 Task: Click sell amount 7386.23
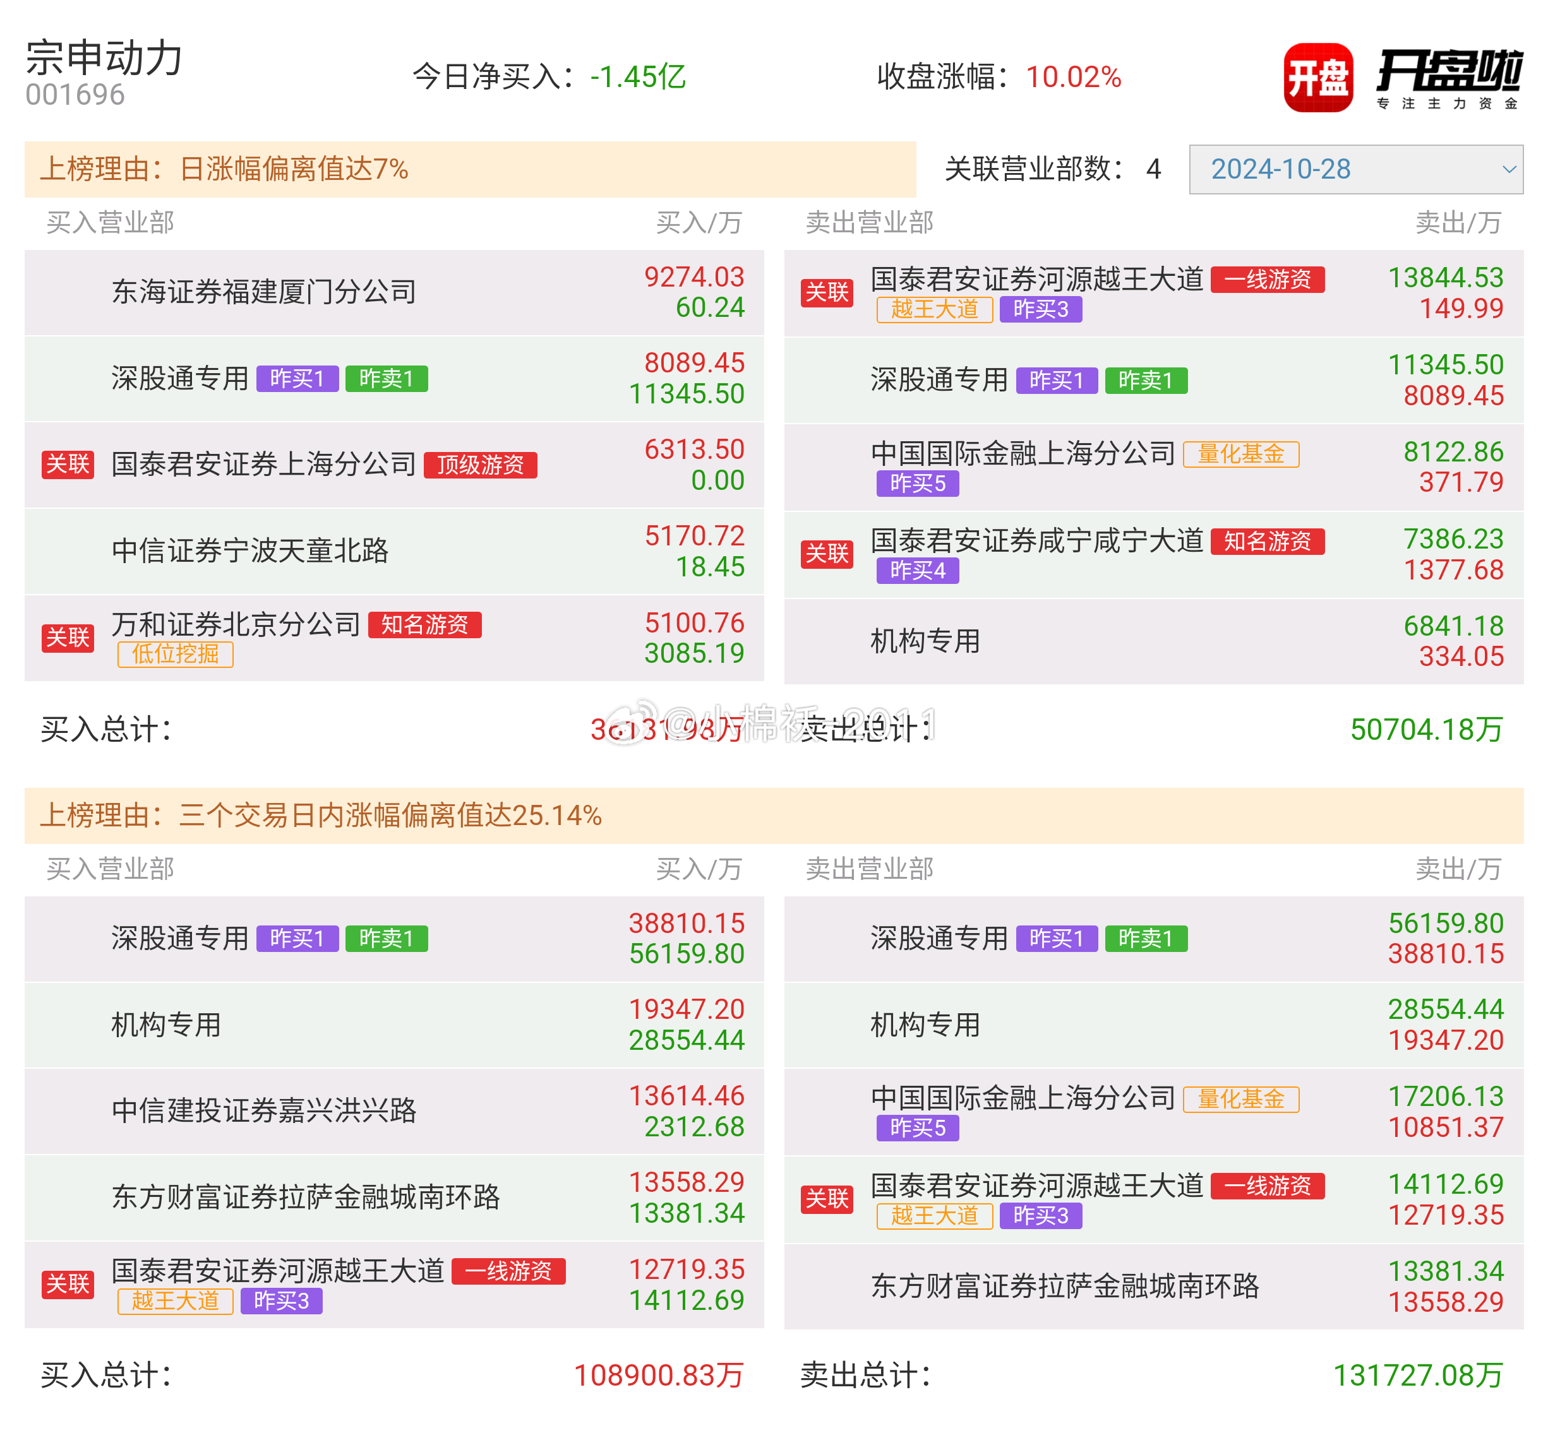click(x=1453, y=539)
